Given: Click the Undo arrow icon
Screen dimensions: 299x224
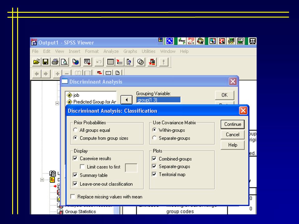Looking at the screenshot, I should point(99,62).
